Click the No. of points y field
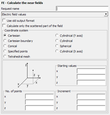The height and width of the screenshot is (115, 110). pyautogui.click(x=39, y=102)
